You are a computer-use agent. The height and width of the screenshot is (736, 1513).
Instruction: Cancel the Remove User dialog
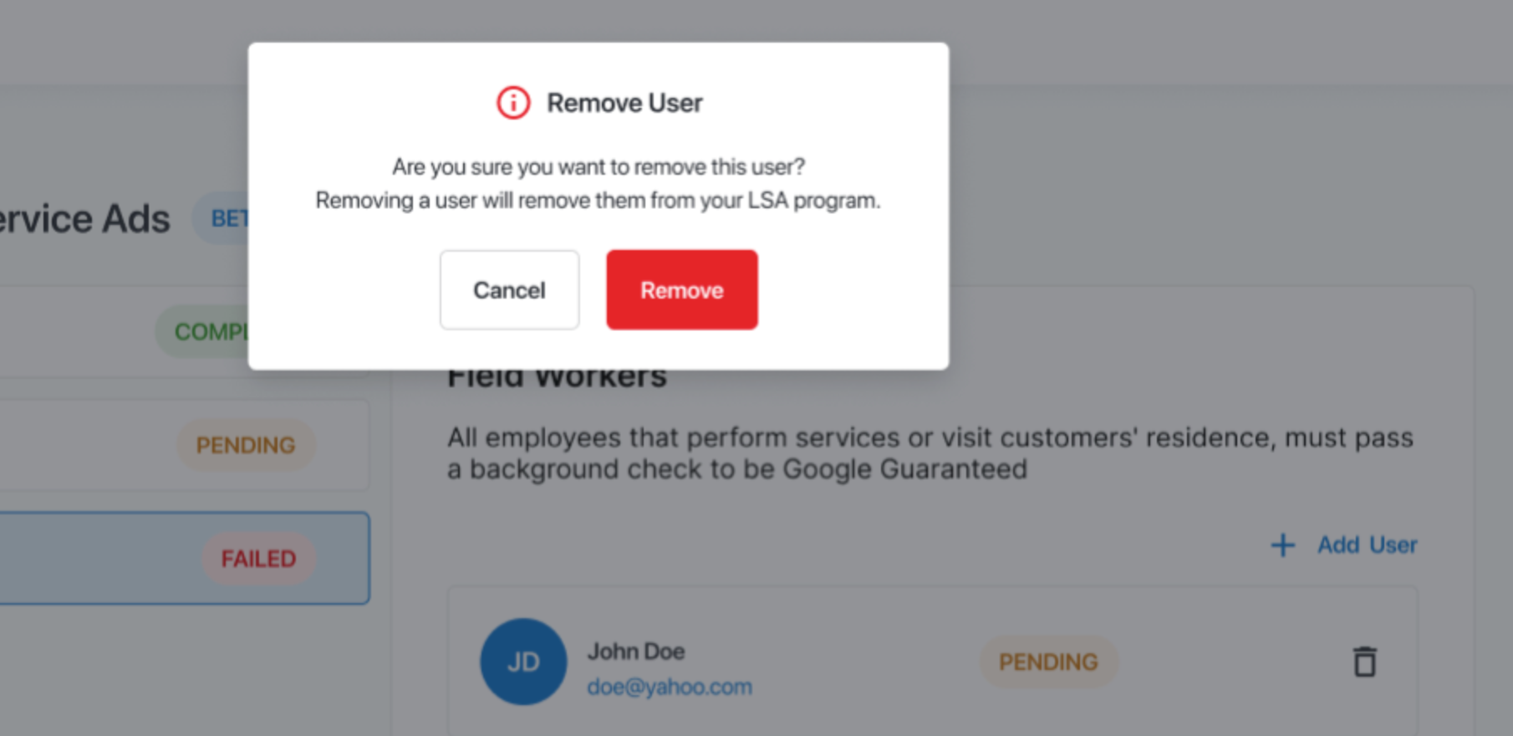(x=509, y=289)
